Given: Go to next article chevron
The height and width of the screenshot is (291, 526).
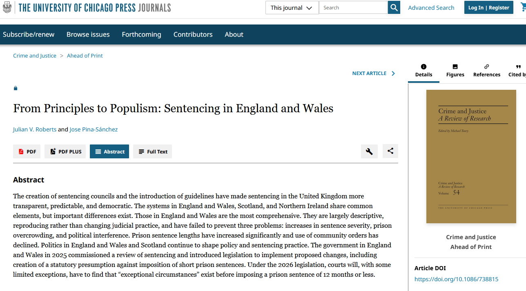Looking at the screenshot, I should click(x=393, y=73).
